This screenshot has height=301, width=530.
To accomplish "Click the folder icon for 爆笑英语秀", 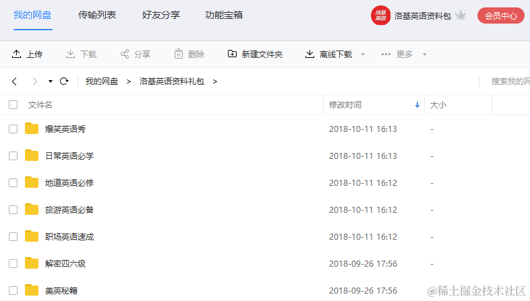I will pyautogui.click(x=32, y=129).
